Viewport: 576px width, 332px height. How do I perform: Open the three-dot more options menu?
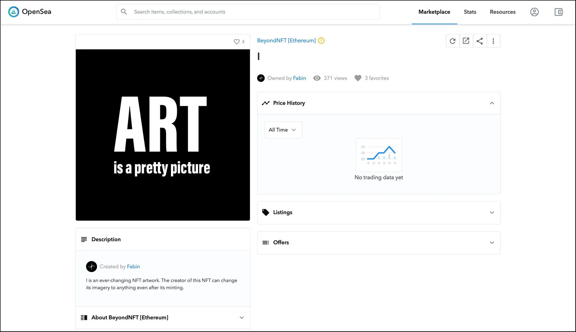tap(493, 41)
